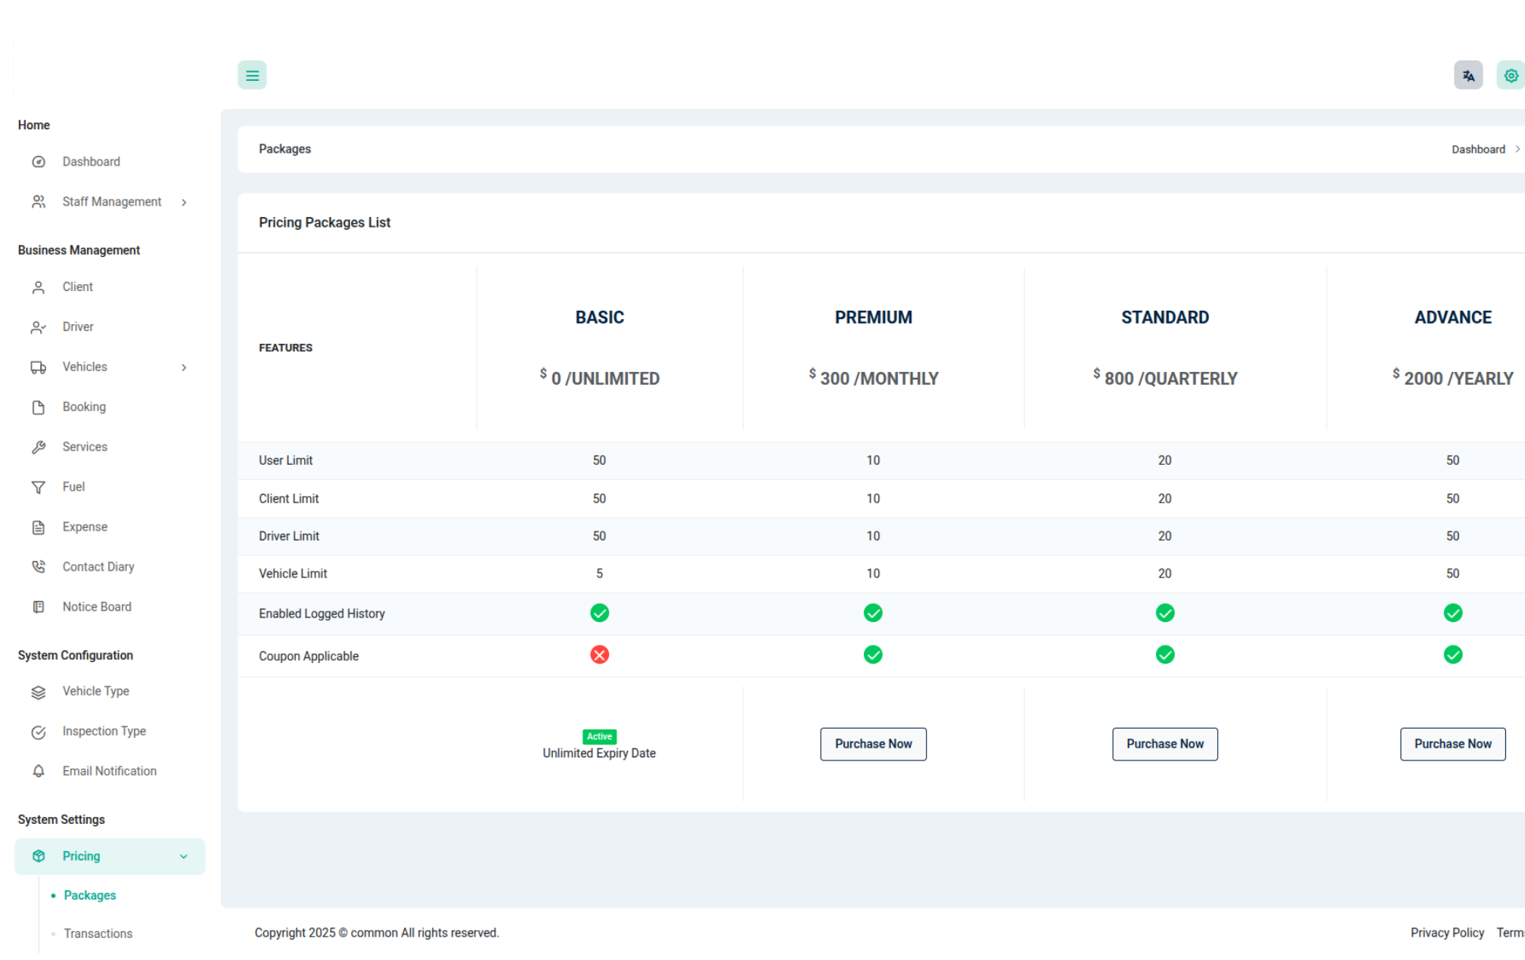1525x960 pixels.
Task: Open Vehicle Type via layers icon
Action: coord(39,692)
